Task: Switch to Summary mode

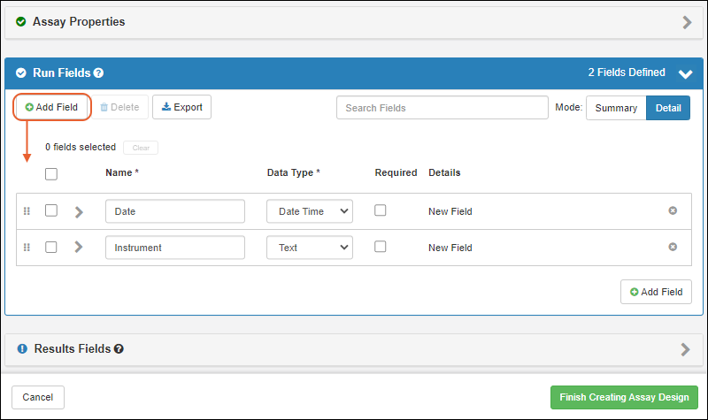Action: click(x=615, y=108)
